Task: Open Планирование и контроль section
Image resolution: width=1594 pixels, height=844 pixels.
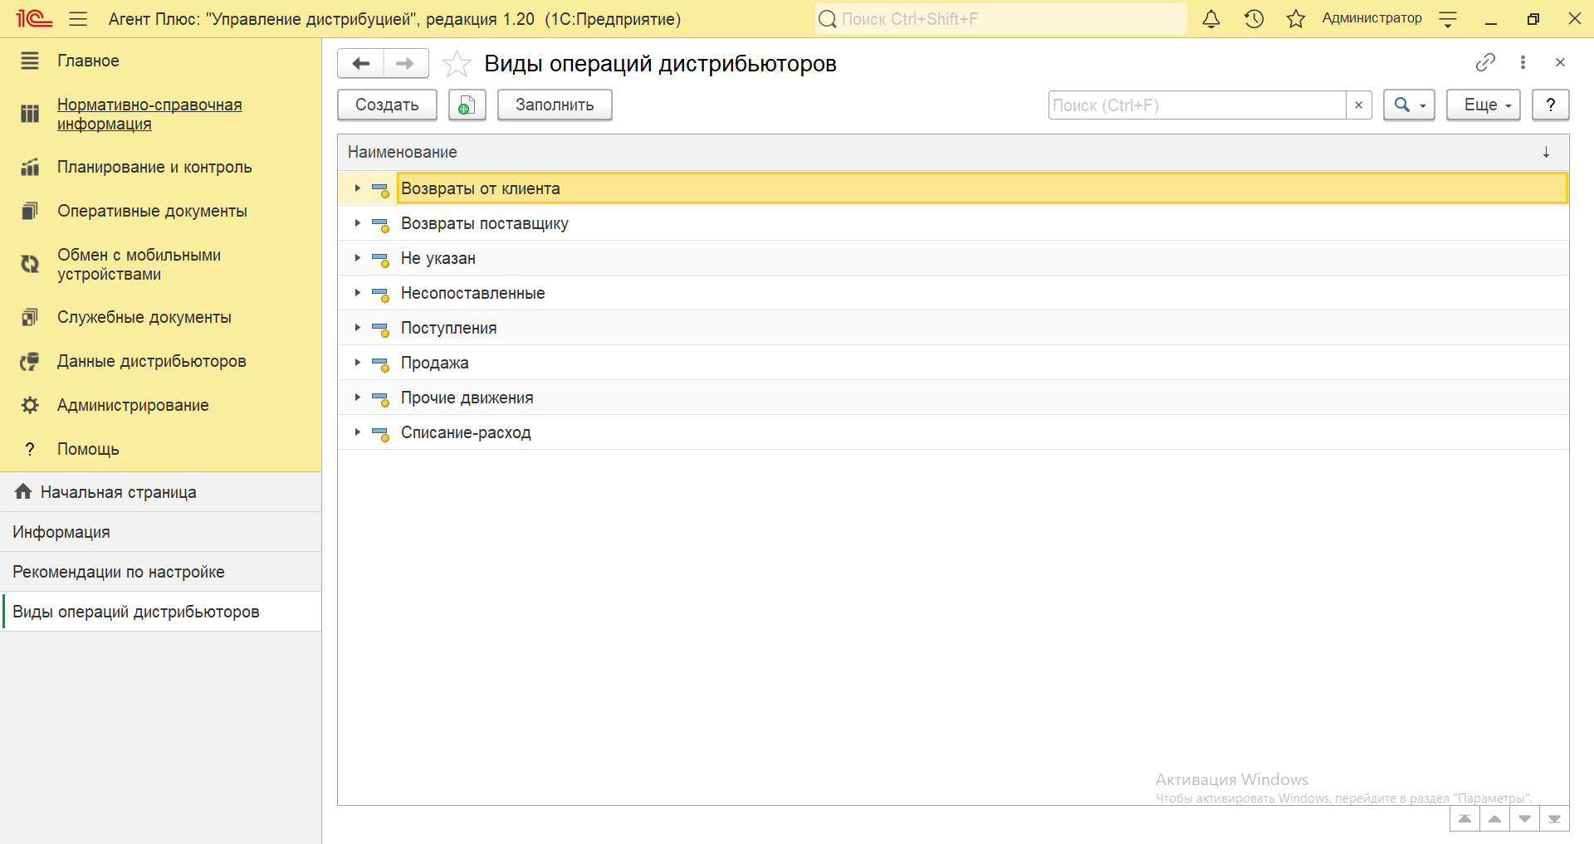Action: [x=154, y=167]
